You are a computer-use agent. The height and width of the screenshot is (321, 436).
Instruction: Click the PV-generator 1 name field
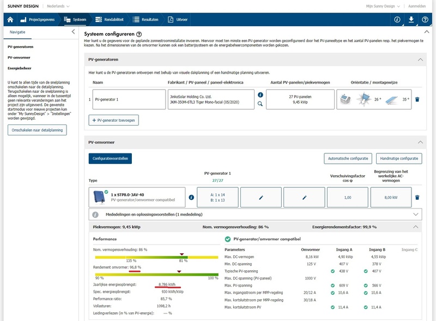[128, 100]
